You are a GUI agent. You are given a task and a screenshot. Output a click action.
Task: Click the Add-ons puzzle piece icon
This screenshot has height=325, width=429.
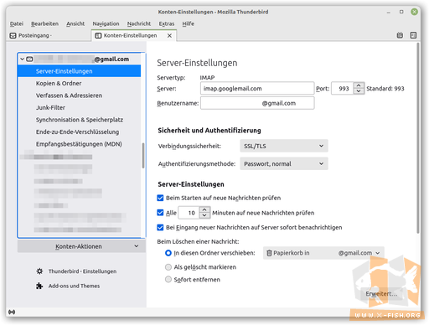pos(39,286)
